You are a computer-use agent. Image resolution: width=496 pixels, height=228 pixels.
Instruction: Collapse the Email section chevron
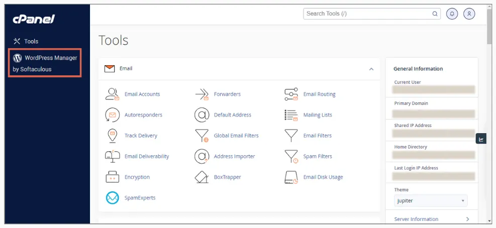coord(371,69)
